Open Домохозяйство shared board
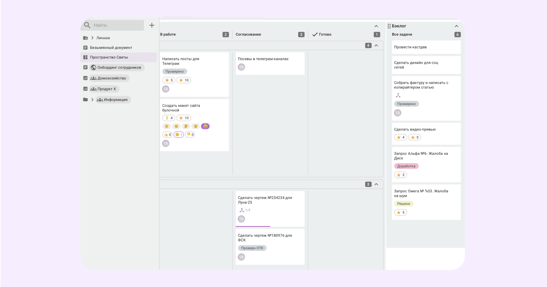547x287 pixels. coord(109,78)
